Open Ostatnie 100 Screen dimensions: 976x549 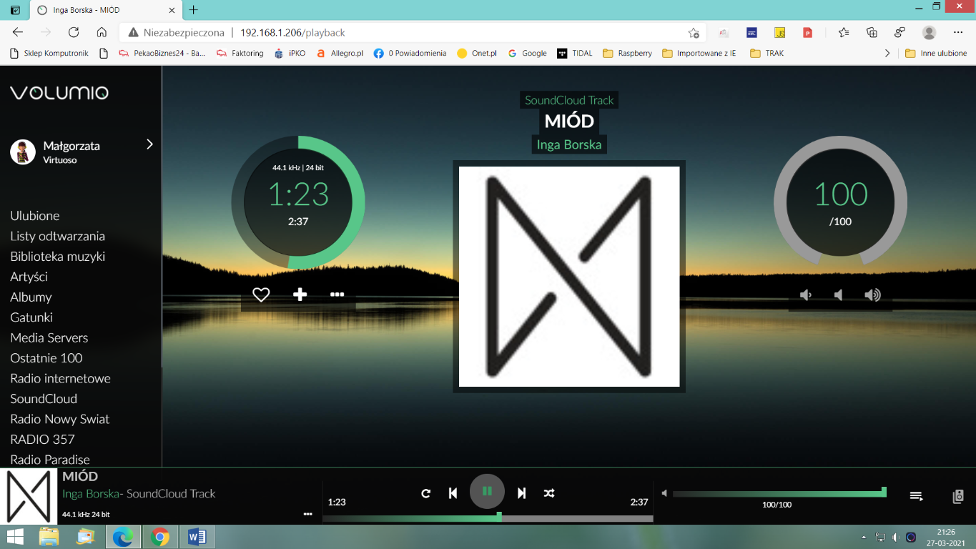point(46,357)
